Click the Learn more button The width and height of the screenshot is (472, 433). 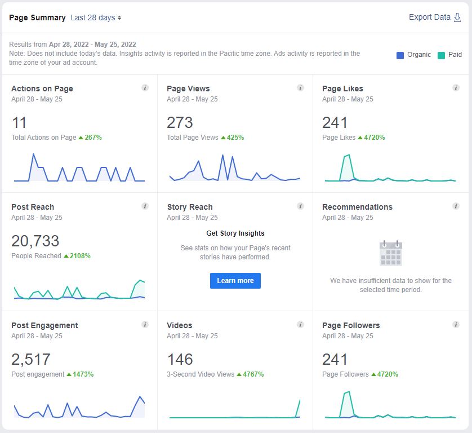(235, 281)
